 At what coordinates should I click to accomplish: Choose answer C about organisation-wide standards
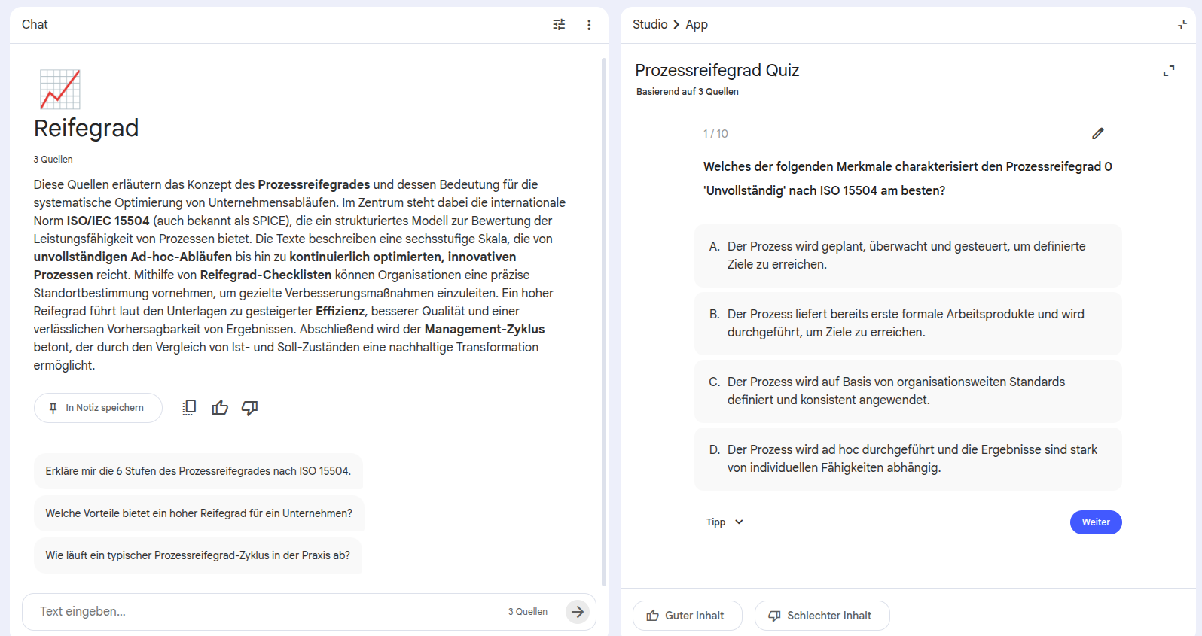tap(908, 391)
